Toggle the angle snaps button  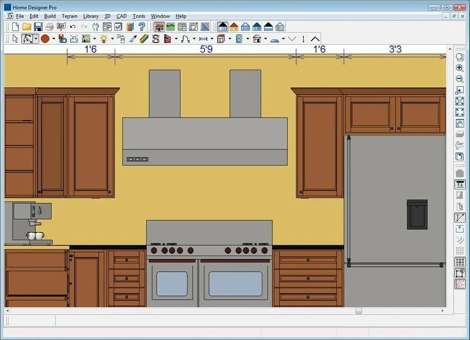coord(459,284)
